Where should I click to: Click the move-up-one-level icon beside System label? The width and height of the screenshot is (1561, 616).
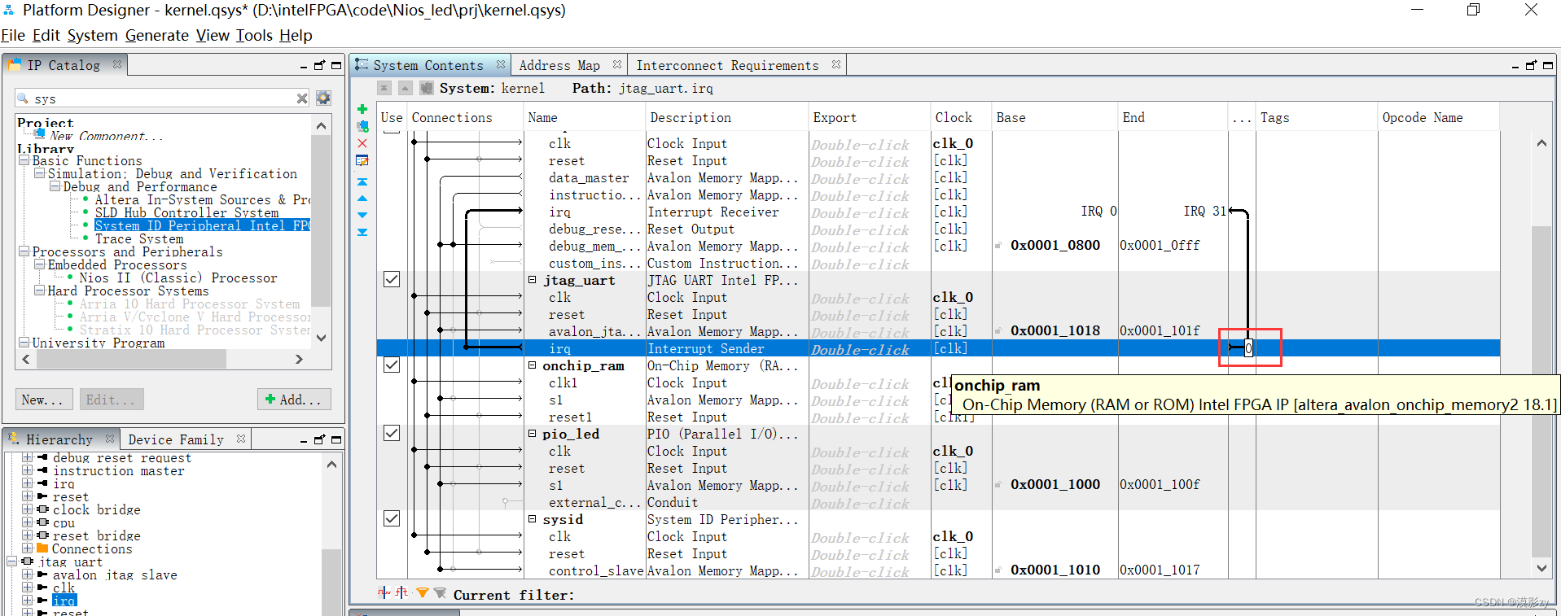coord(405,88)
